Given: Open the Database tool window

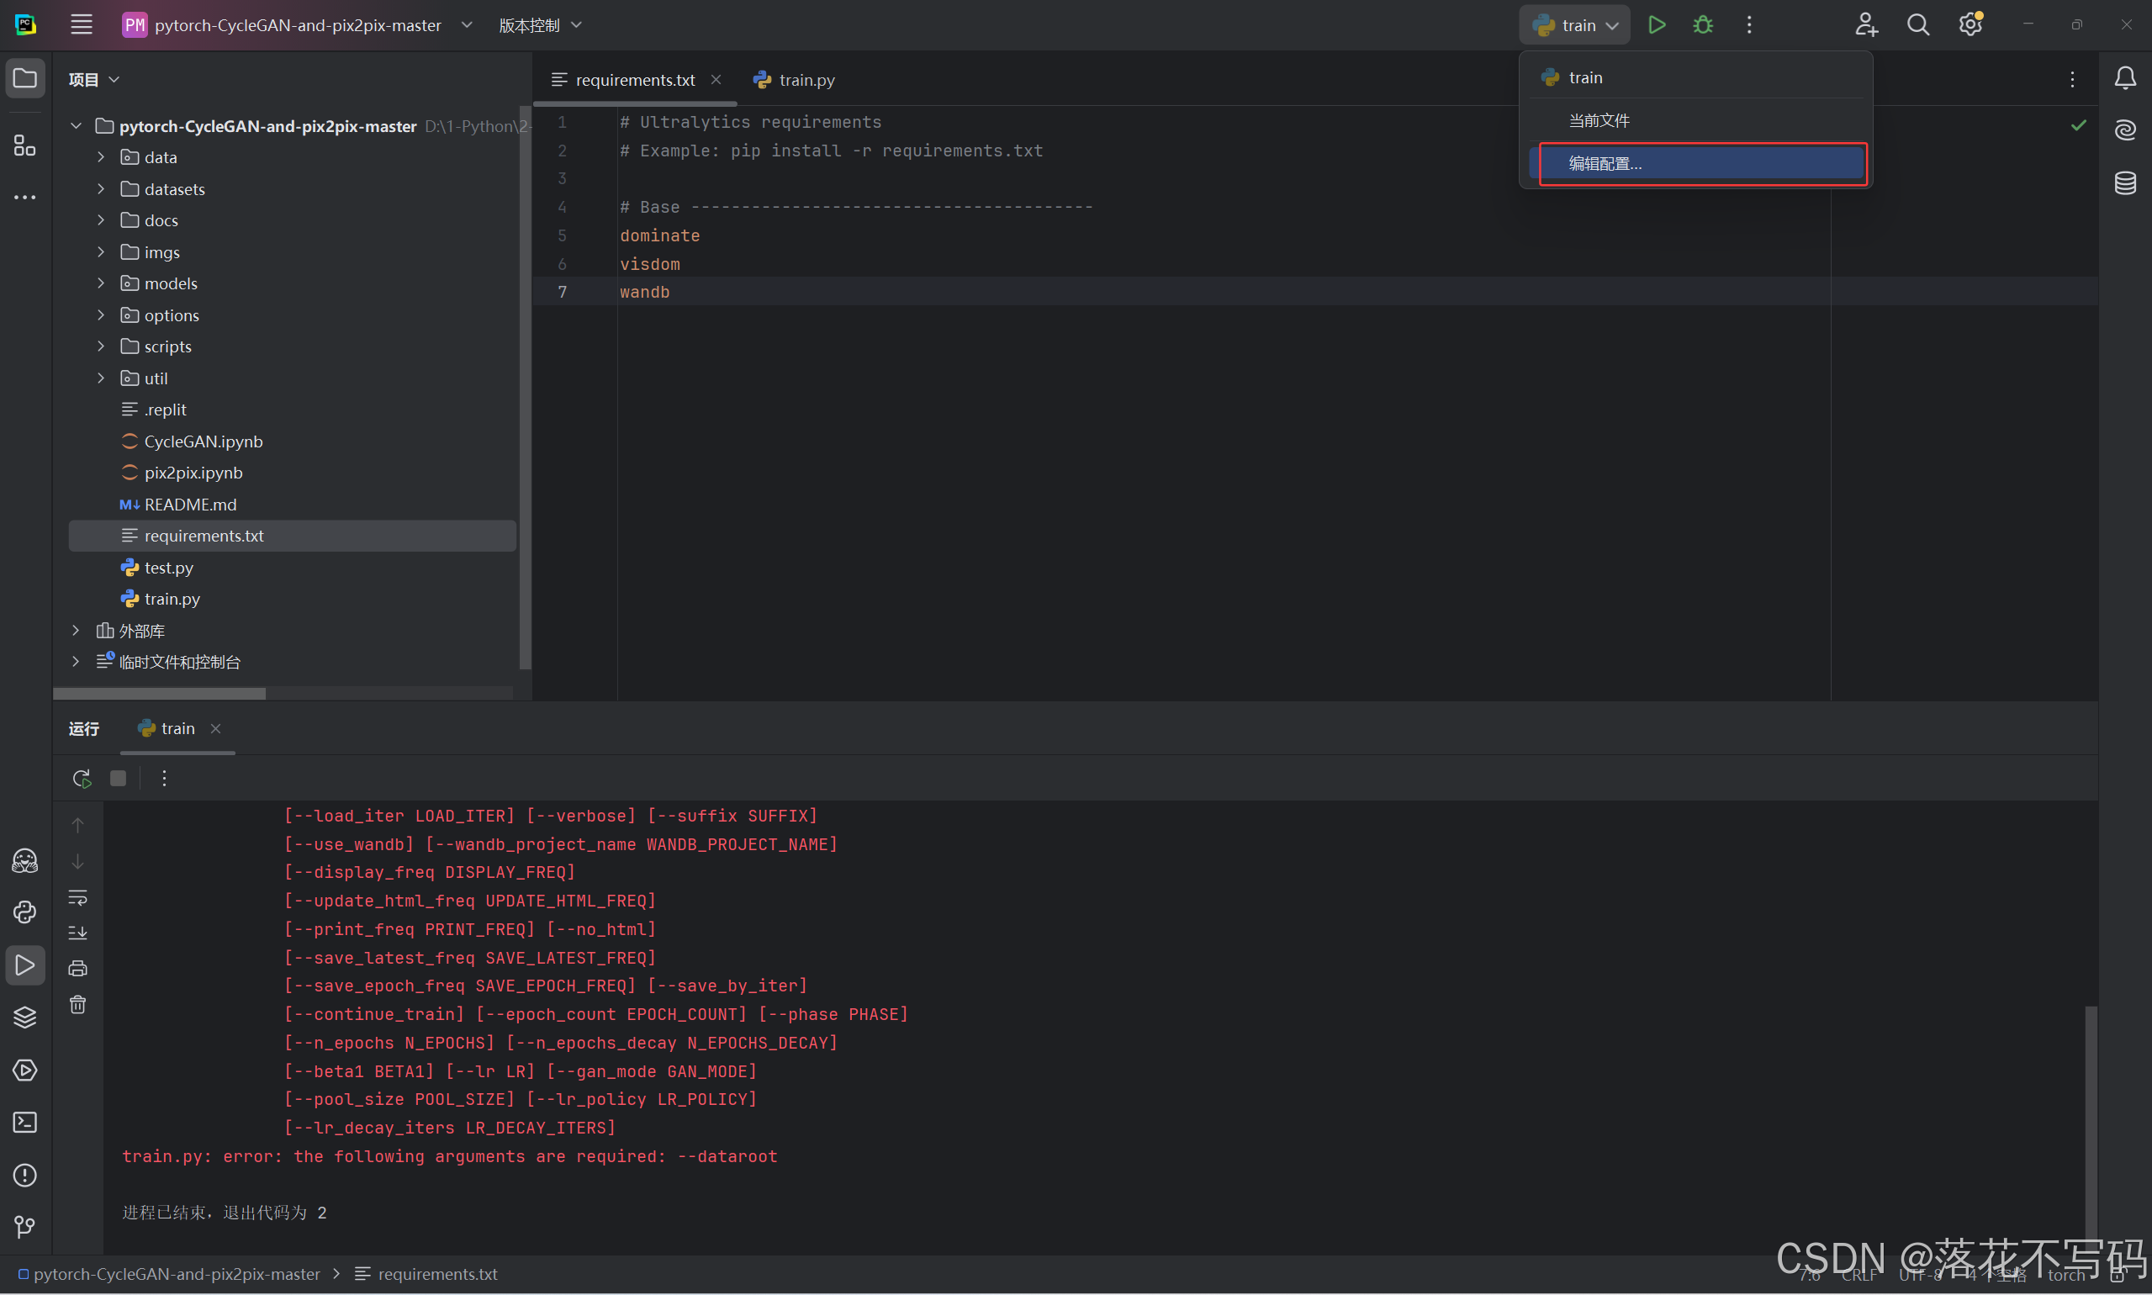Looking at the screenshot, I should [2125, 182].
